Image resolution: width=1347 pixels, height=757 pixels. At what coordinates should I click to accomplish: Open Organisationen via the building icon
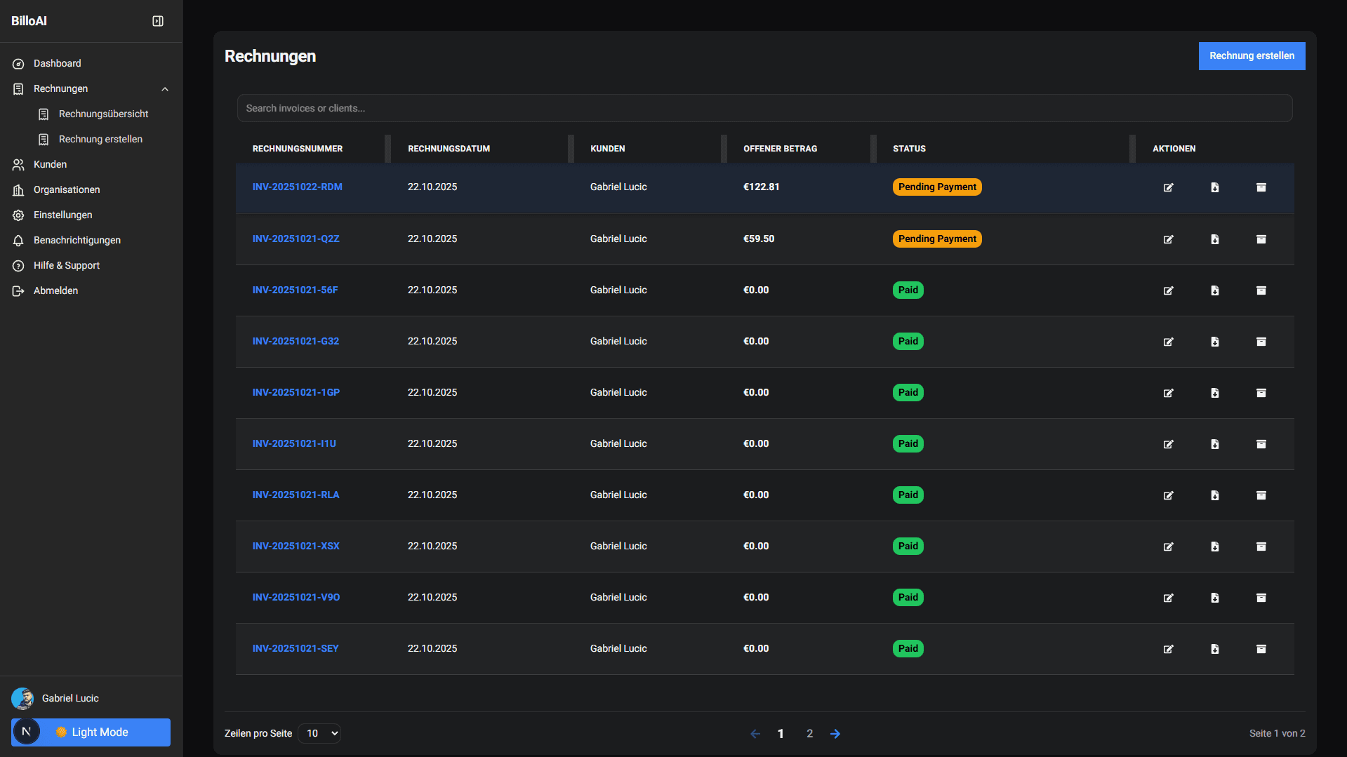[18, 189]
